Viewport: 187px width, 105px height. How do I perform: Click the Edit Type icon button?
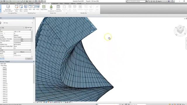click(29, 28)
